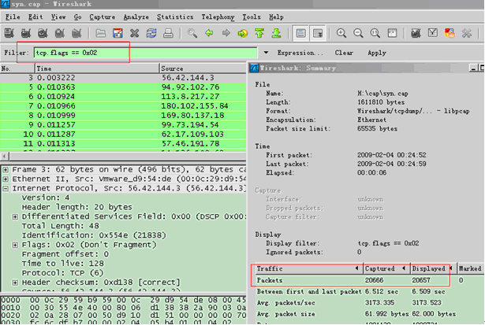The height and width of the screenshot is (325, 485).
Task: Restart the running capture icon
Action: click(76, 33)
